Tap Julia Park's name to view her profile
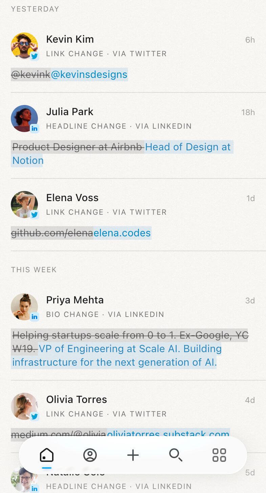This screenshot has width=266, height=493. [x=70, y=112]
